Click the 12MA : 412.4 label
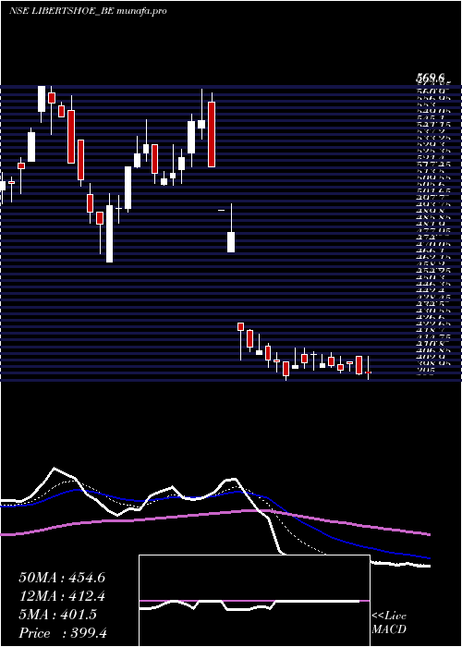This screenshot has width=462, height=647. pos(62,596)
